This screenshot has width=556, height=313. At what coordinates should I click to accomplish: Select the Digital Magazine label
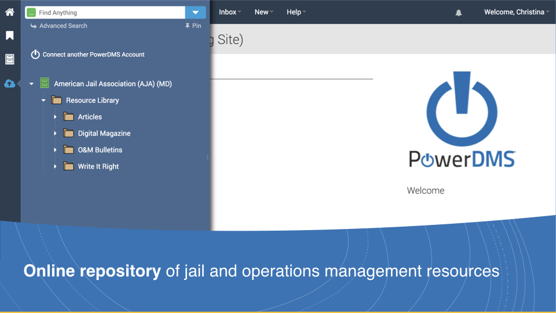[x=104, y=133]
